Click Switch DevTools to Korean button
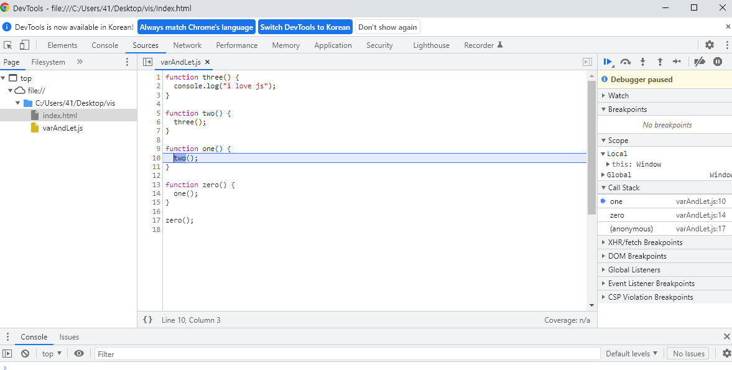This screenshot has width=732, height=370. tap(305, 27)
